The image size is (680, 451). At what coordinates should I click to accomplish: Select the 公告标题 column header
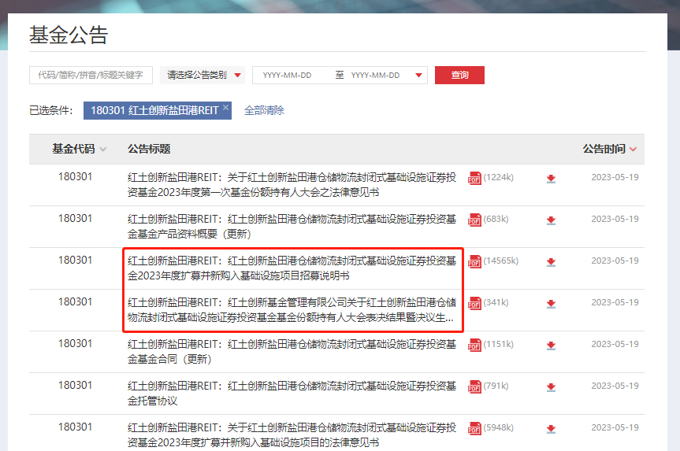click(149, 149)
